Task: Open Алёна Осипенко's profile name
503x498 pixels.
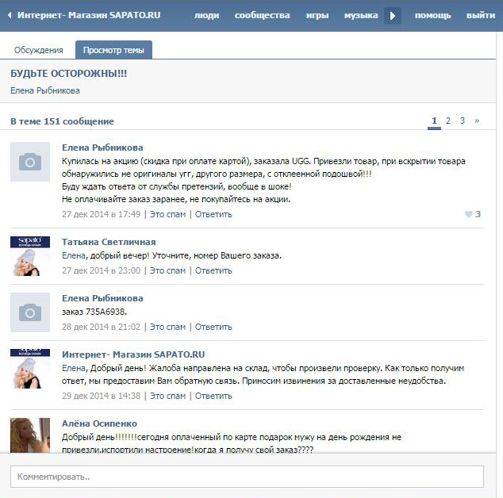Action: [x=99, y=423]
